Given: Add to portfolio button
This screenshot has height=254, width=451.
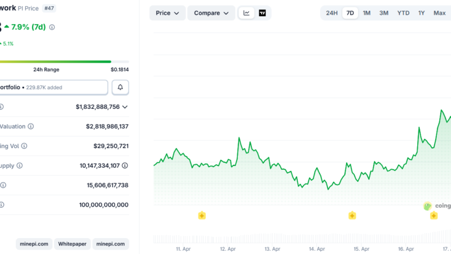Looking at the screenshot, I should point(54,87).
